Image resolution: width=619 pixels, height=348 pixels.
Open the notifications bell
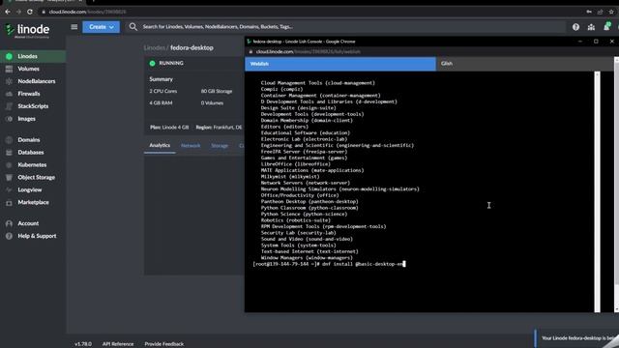coord(606,27)
